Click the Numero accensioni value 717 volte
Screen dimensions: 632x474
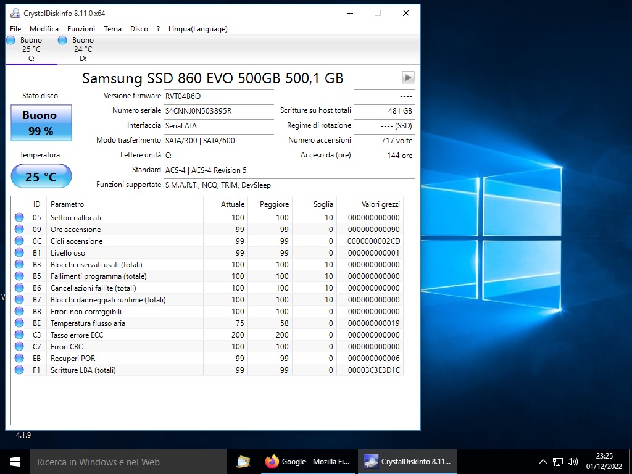pos(384,141)
